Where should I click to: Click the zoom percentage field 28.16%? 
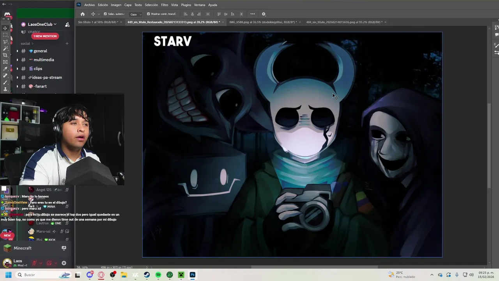pyautogui.click(x=82, y=267)
